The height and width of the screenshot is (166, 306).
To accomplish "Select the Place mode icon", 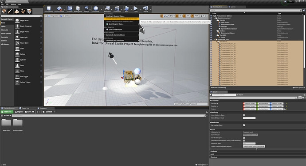I will 4,11.
